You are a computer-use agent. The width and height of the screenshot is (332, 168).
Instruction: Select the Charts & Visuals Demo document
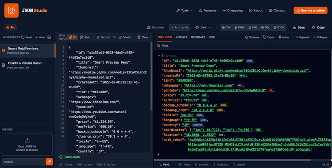pos(27,65)
